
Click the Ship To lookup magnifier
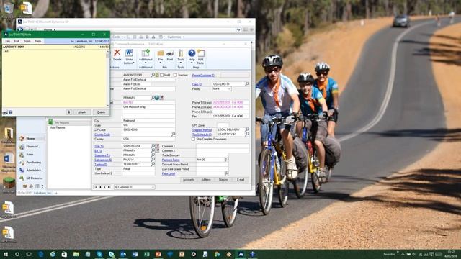coord(153,145)
